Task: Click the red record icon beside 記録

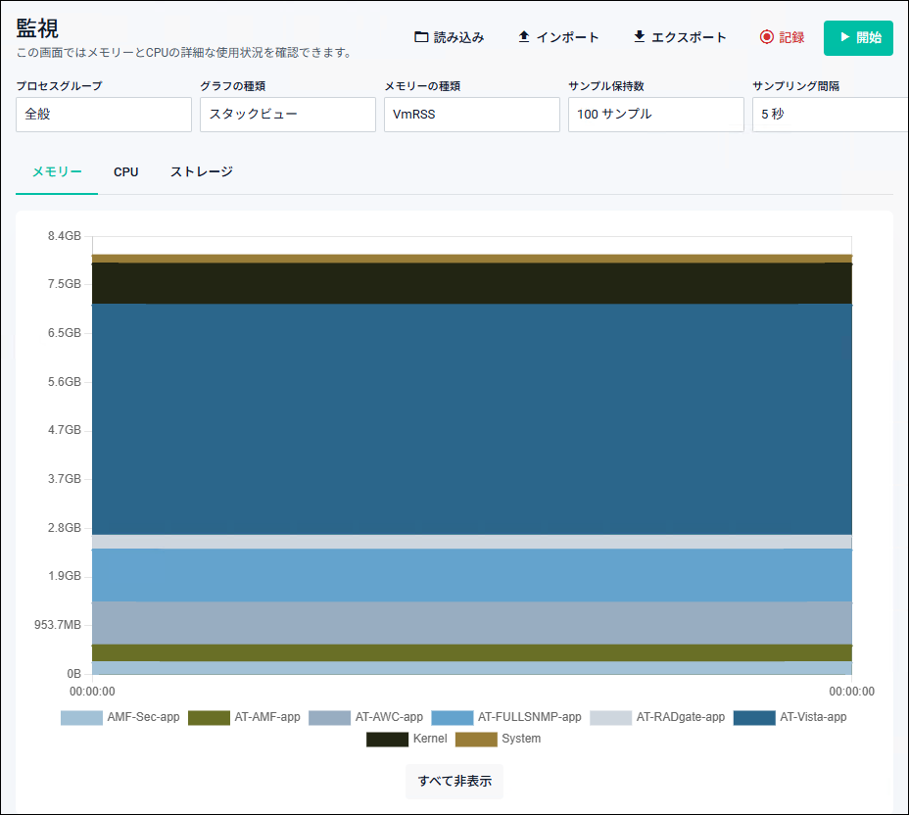Action: coord(767,37)
